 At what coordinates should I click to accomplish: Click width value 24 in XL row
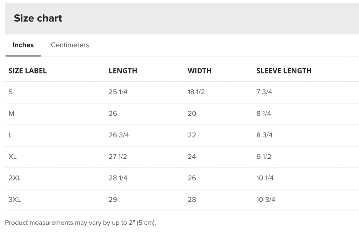[192, 157]
